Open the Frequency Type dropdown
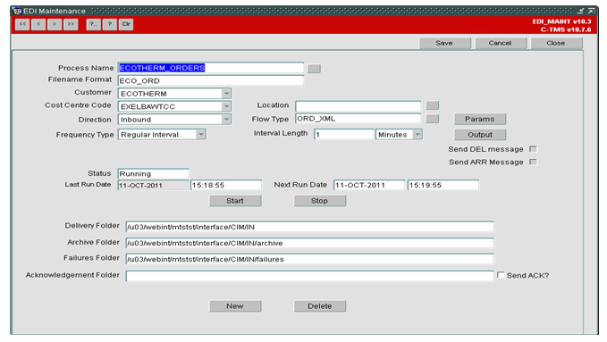Viewport: 607px width, 342px height. (201, 135)
